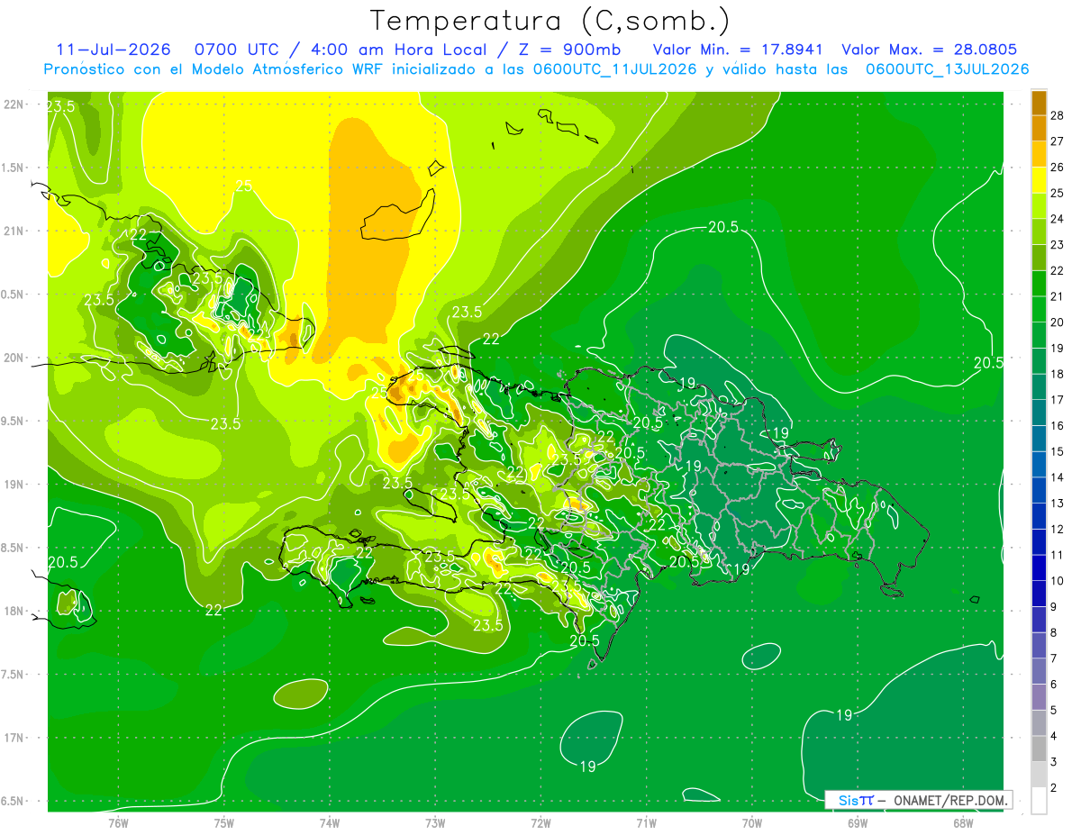Click the colorbar label '11'
Viewport: 1081px width, 835px height.
coord(1058,555)
